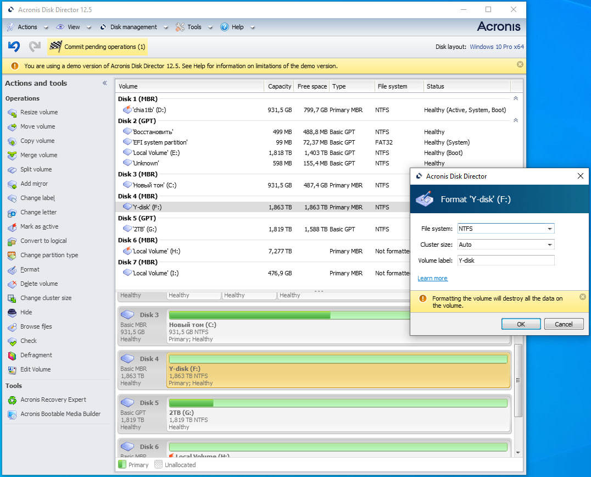The image size is (591, 477).
Task: Open the View menu
Action: (74, 27)
